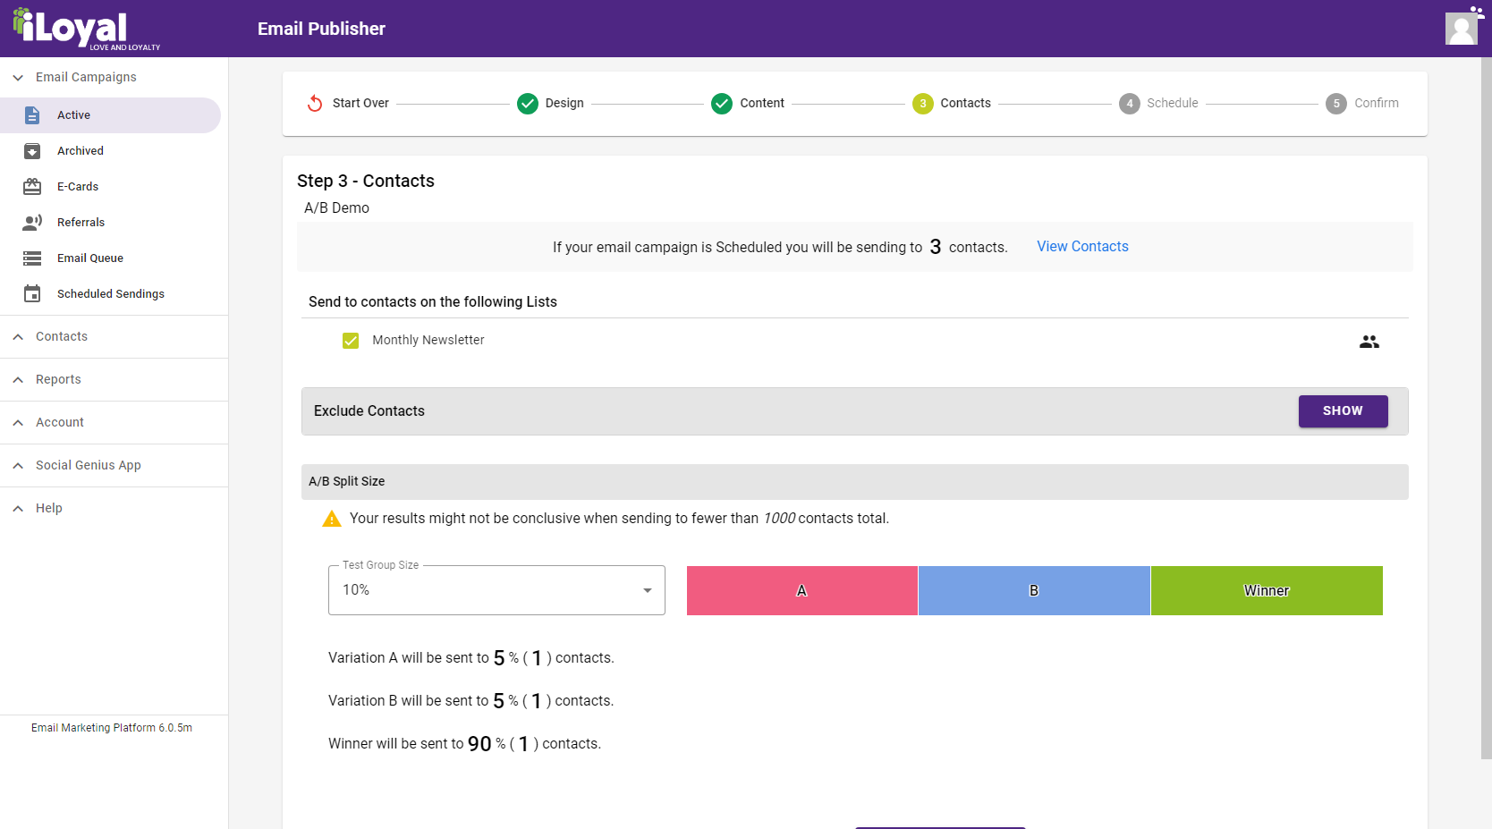This screenshot has width=1492, height=829.
Task: Uncheck the Monthly Newsletter list checkbox
Action: click(x=351, y=341)
